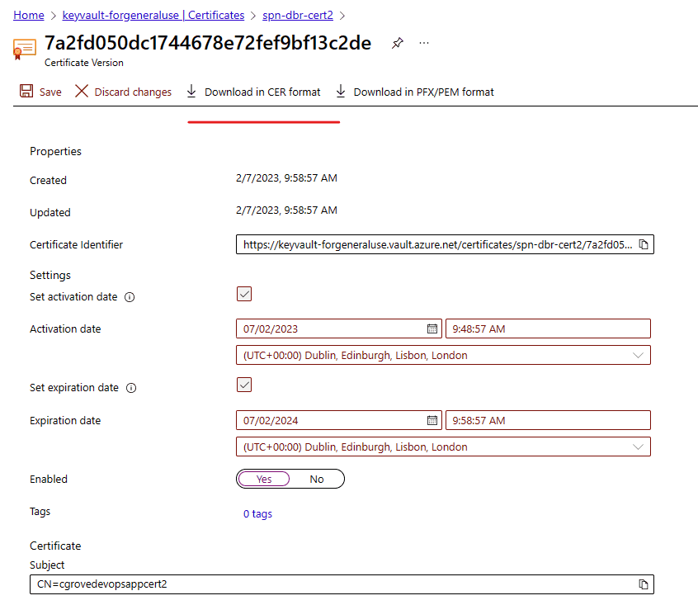Open the 0 tags link
The width and height of the screenshot is (698, 605).
[x=257, y=513]
